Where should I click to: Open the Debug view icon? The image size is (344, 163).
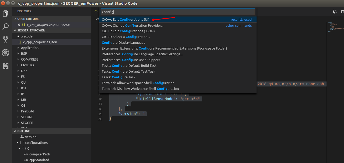click(x=6, y=53)
